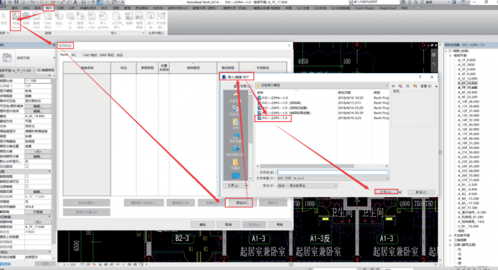The image size is (498, 270).
Task: Click the 点云 point cloud ribbon icon
Action: click(70, 21)
